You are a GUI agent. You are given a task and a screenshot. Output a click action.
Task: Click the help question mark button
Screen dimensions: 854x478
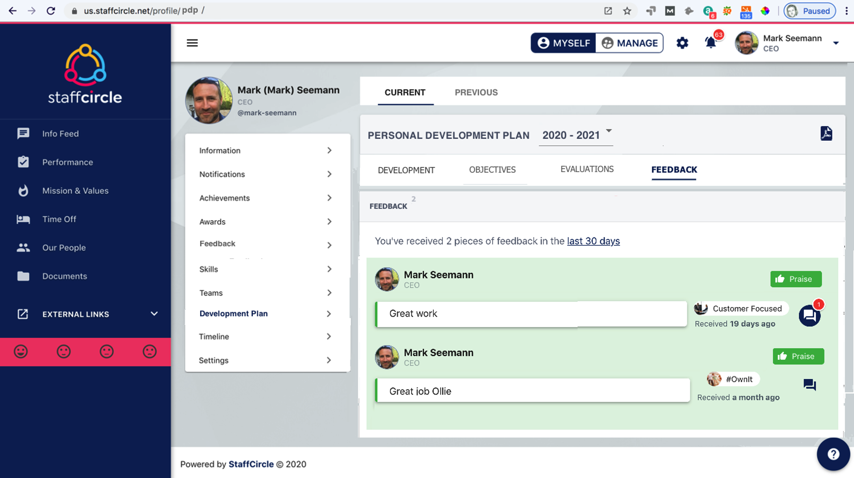(x=833, y=454)
